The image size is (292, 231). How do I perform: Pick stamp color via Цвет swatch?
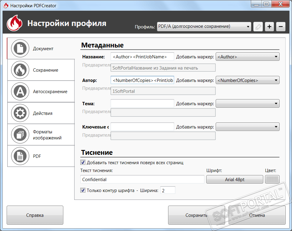[x=272, y=179]
